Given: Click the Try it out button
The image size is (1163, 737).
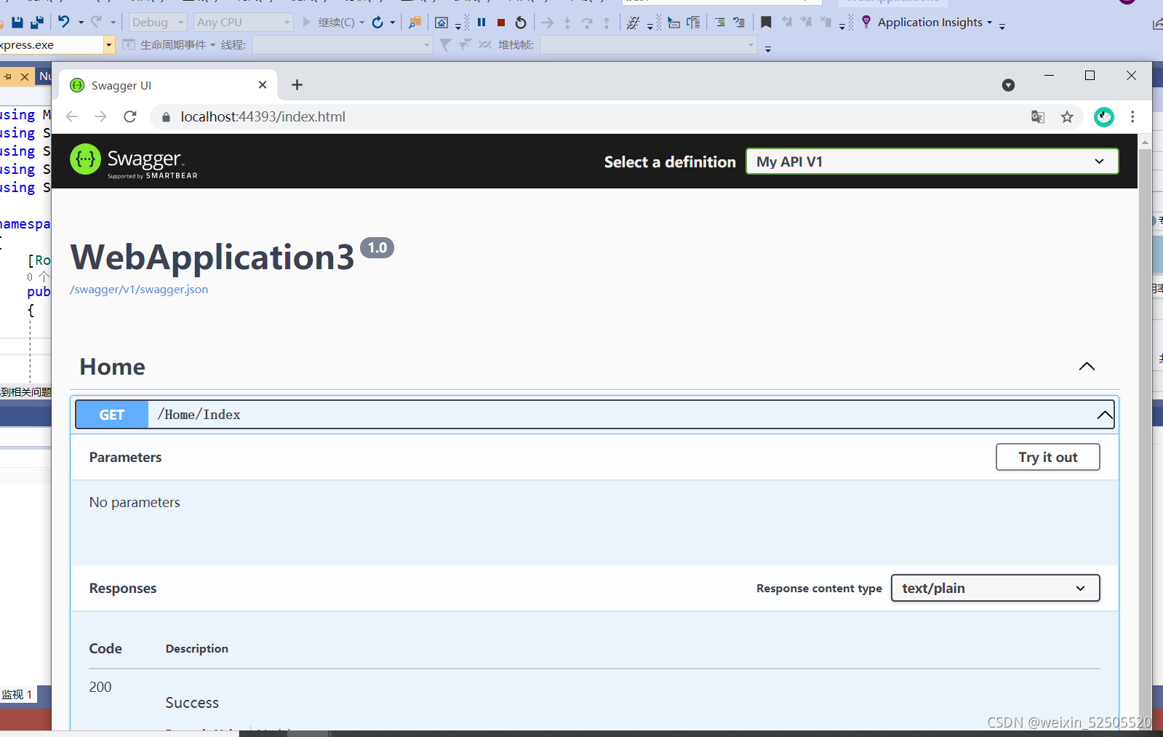Looking at the screenshot, I should pos(1047,457).
